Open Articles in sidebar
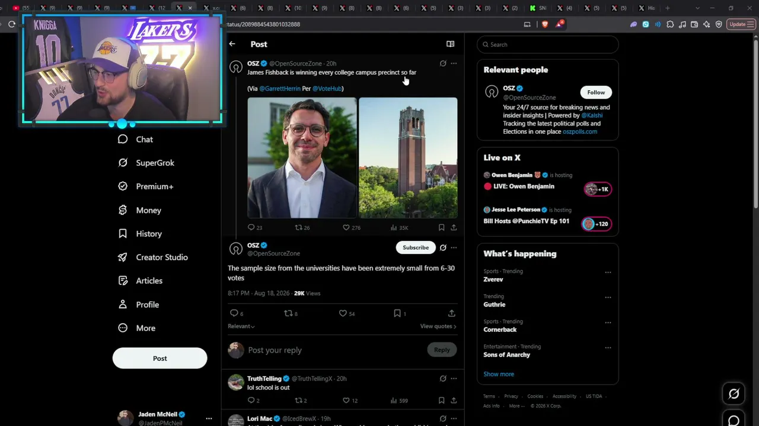This screenshot has height=426, width=759. pyautogui.click(x=141, y=281)
